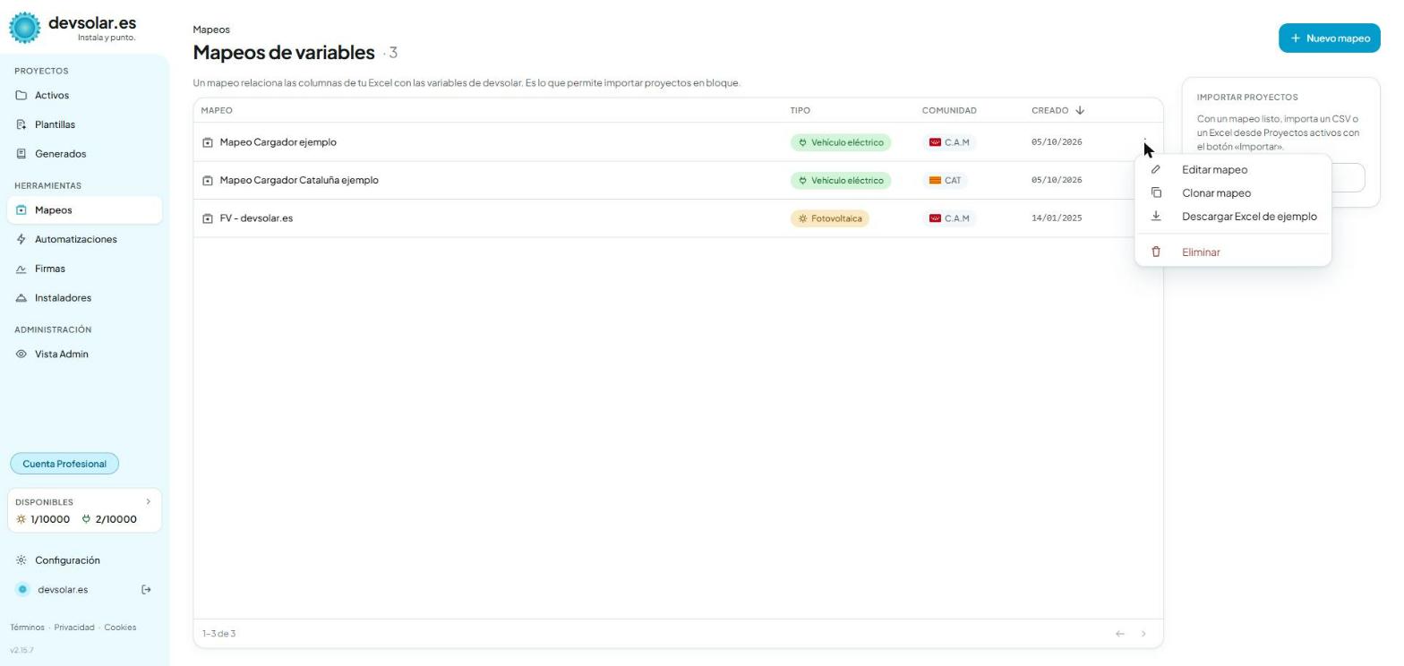
Task: Select Descargar Excel de ejemplo
Action: [x=1233, y=216]
